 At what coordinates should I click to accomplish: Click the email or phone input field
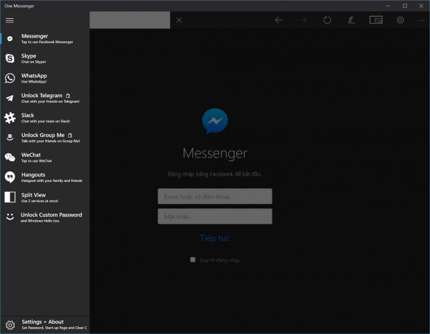pos(214,197)
